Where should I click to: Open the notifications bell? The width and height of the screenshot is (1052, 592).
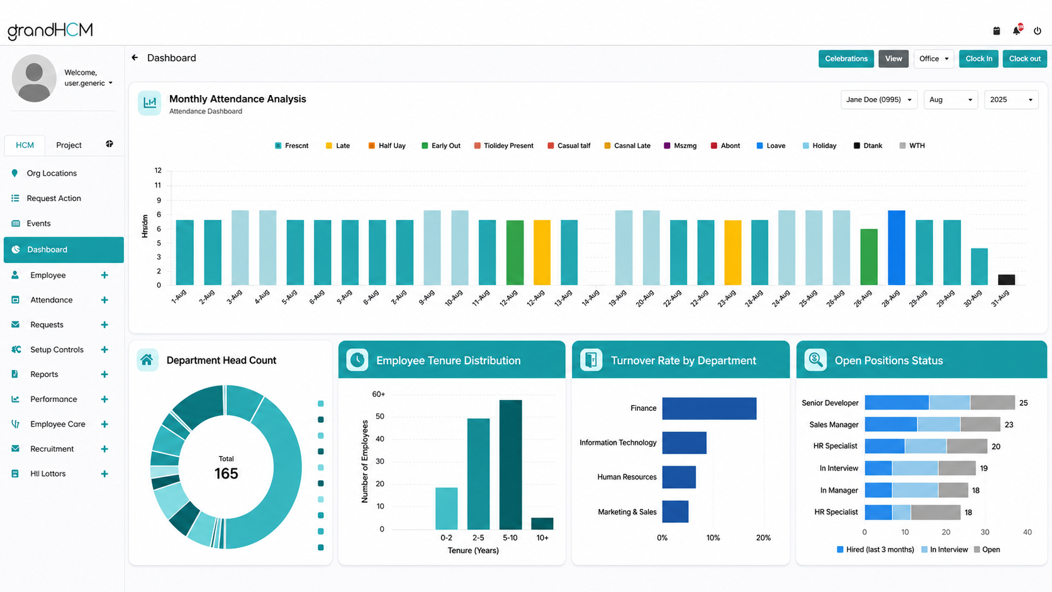(1017, 30)
